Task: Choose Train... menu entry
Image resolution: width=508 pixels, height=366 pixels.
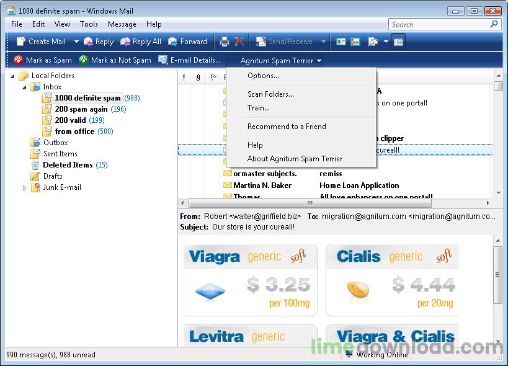Action: click(x=258, y=108)
